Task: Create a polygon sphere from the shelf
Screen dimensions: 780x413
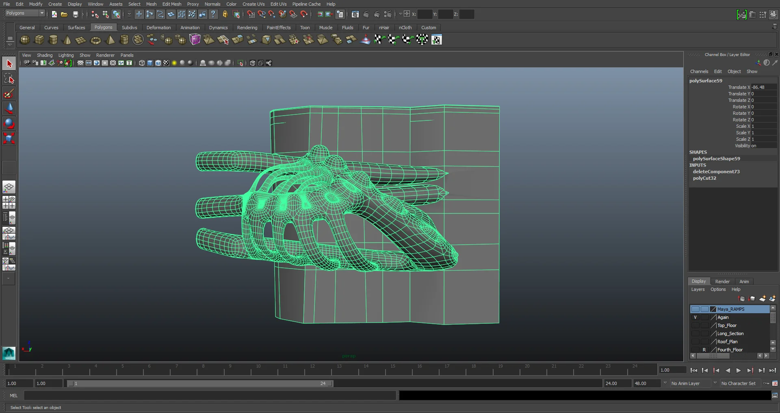Action: (25, 40)
